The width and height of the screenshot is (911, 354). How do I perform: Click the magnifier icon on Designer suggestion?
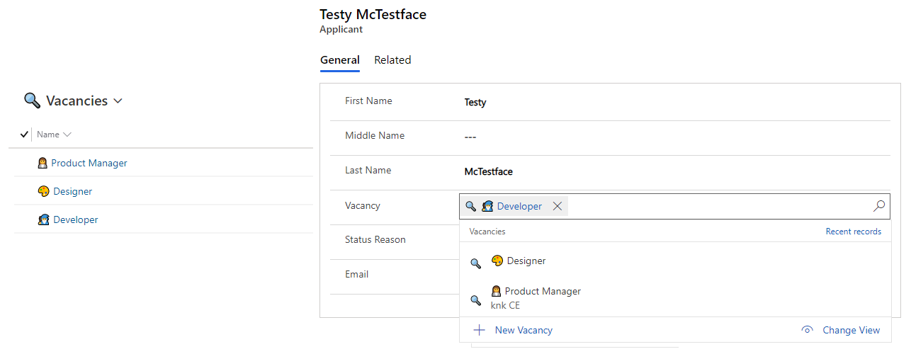click(476, 263)
